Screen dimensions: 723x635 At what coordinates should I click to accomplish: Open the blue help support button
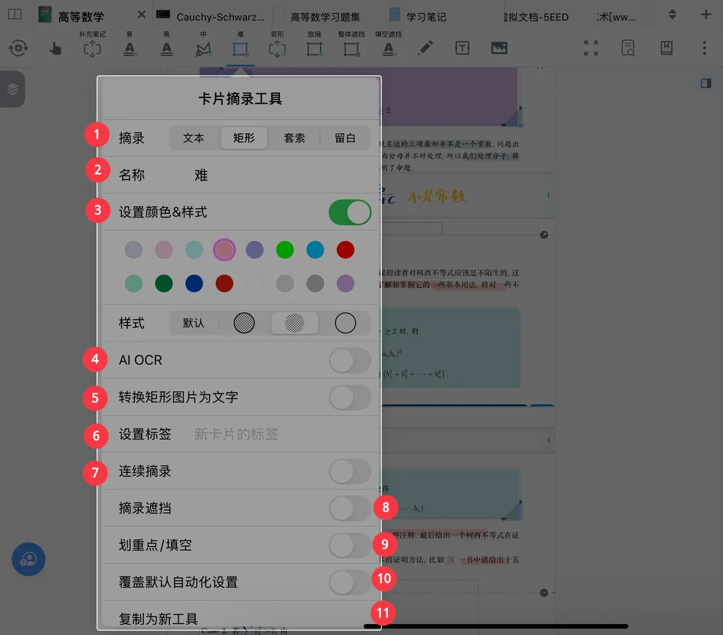(28, 559)
